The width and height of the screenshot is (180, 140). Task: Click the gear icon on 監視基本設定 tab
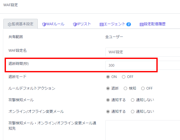10,24
